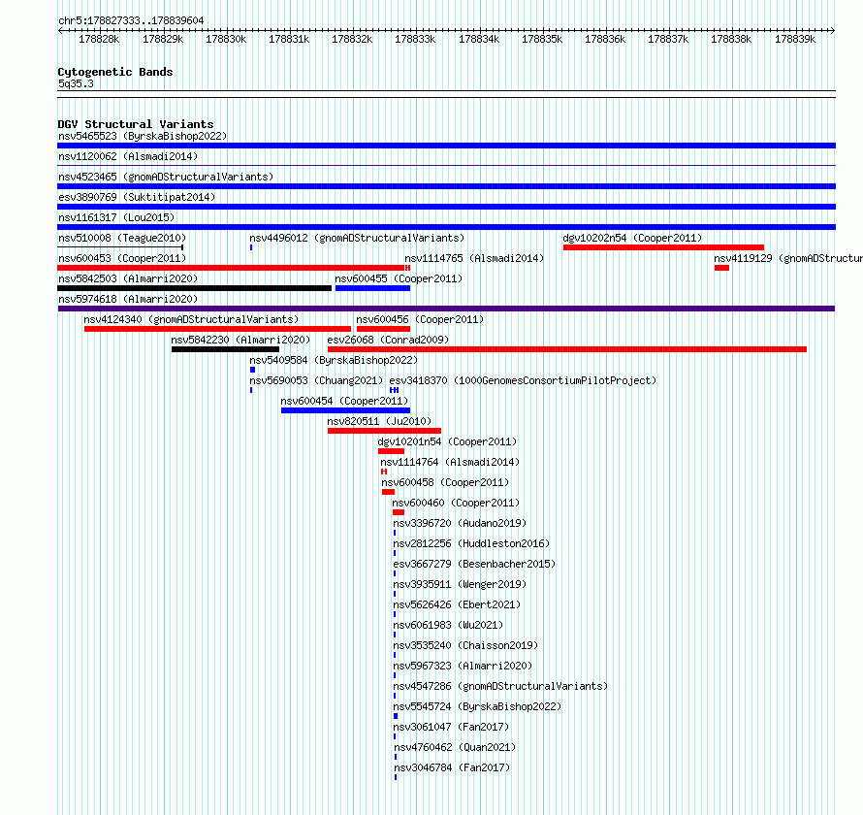
Task: Click the black nsv5842230 variant bar
Action: pyautogui.click(x=225, y=349)
